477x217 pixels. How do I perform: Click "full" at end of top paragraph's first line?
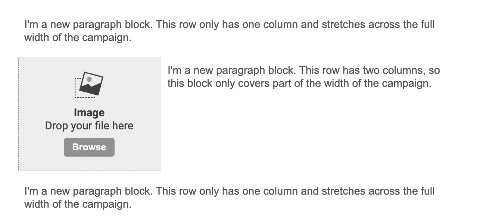click(427, 25)
